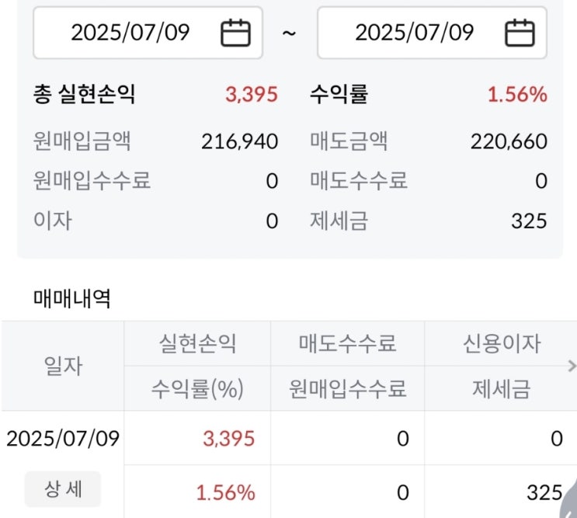Click the 1.56% value in the summary panel
577x518 pixels.
click(x=517, y=96)
